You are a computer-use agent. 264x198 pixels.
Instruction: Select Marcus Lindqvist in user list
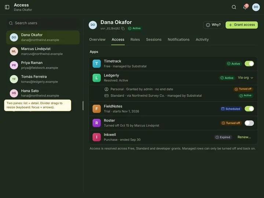click(43, 51)
